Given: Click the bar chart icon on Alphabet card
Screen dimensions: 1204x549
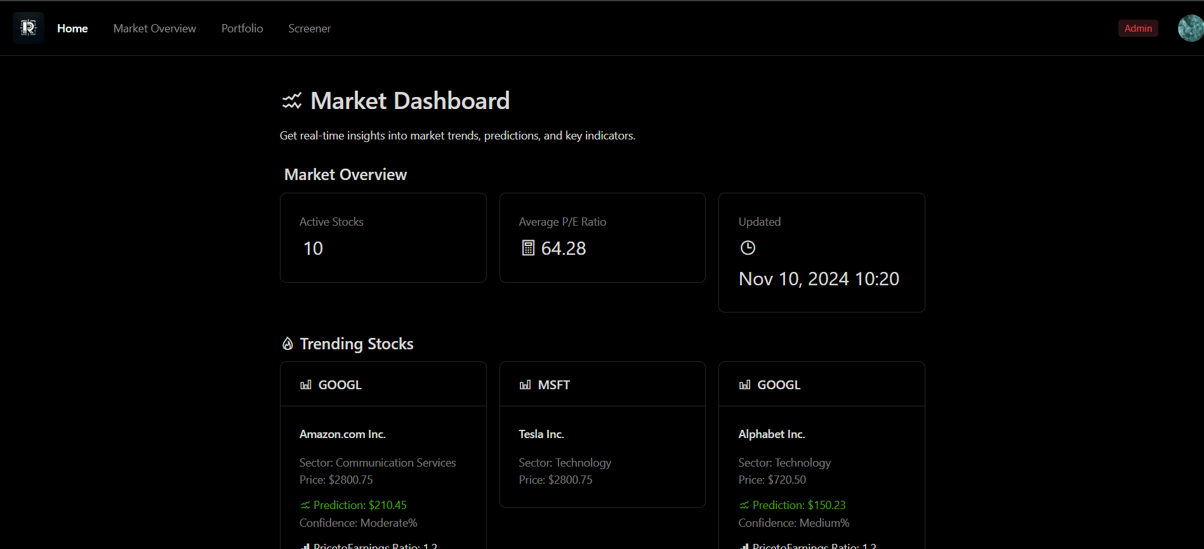Looking at the screenshot, I should click(x=744, y=385).
